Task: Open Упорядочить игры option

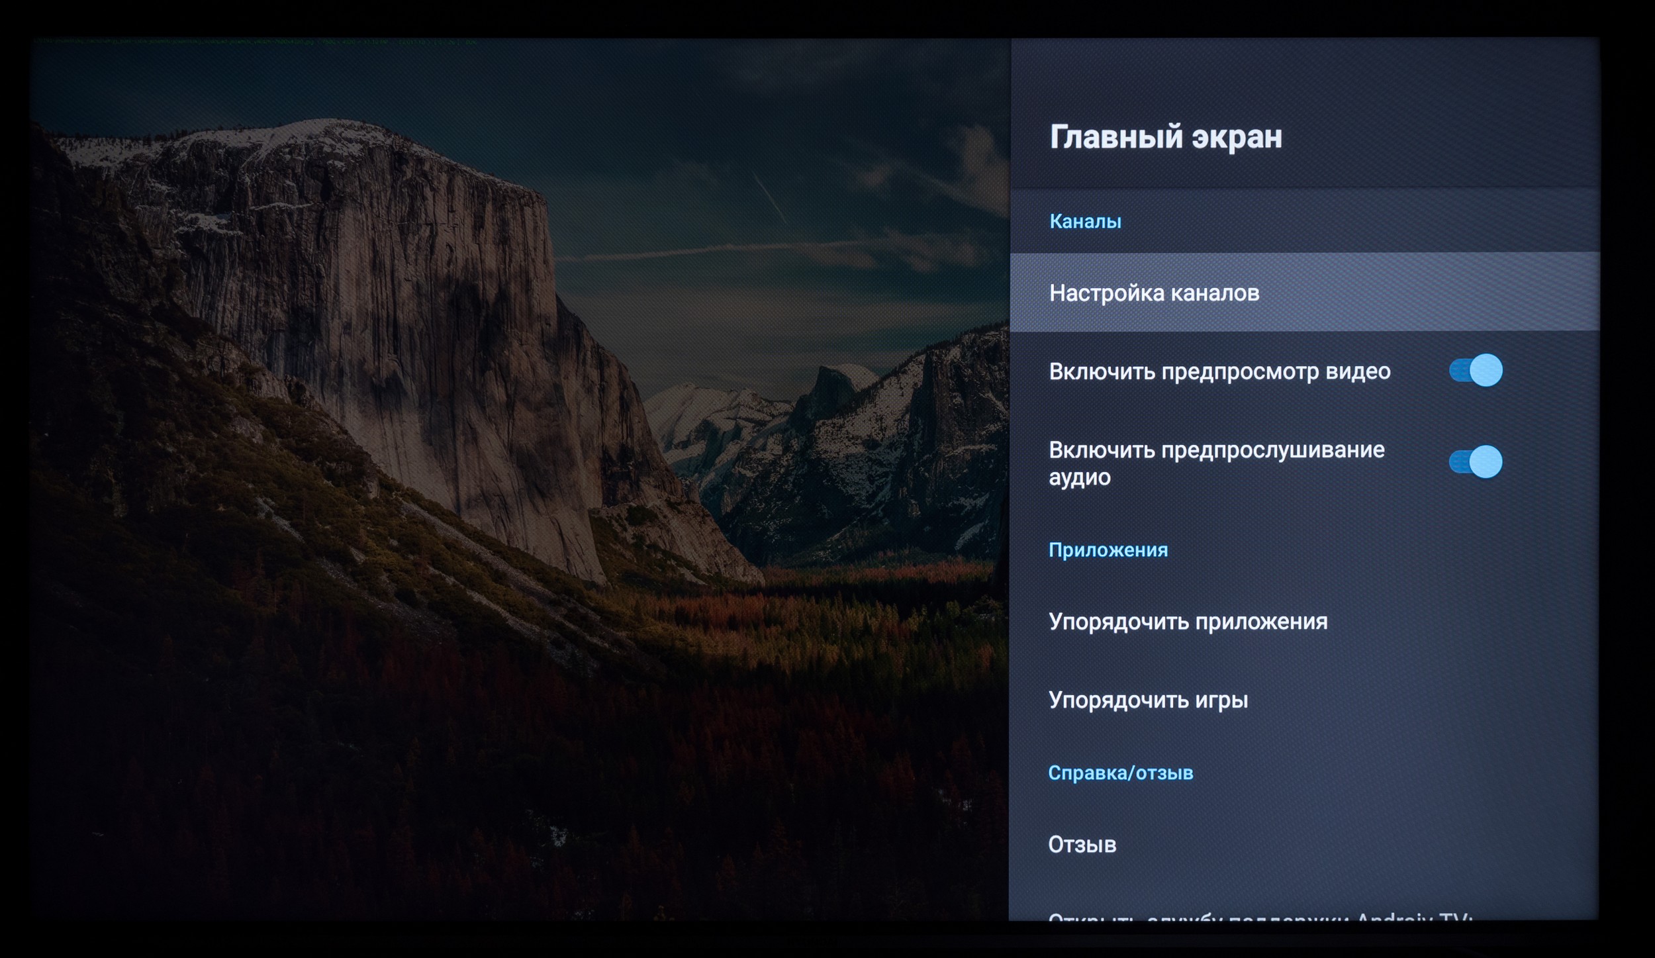Action: click(1148, 700)
